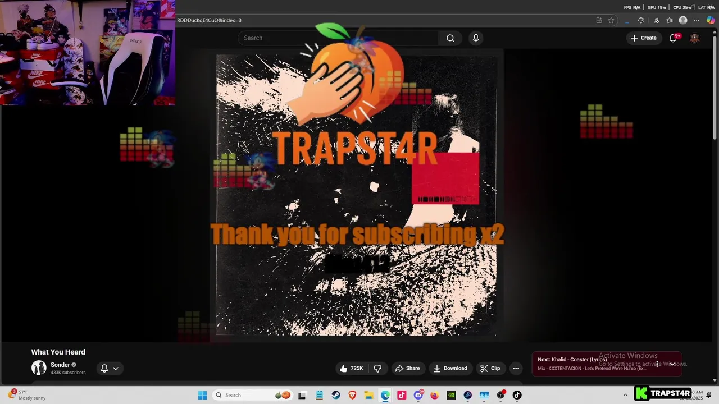
Task: Download the What You Heard video
Action: [450, 368]
